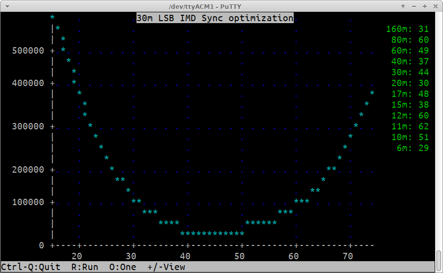This screenshot has height=273, width=443.
Task: Click the O:One option in status bar
Action: coord(123,267)
